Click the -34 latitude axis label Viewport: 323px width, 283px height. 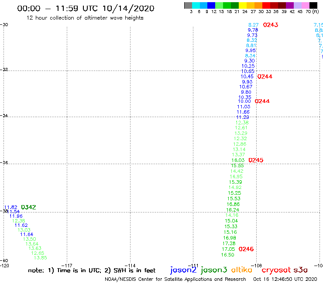pos(4,116)
